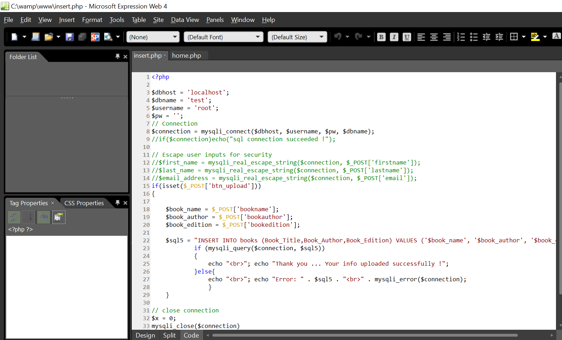Image resolution: width=562 pixels, height=340 pixels.
Task: Click the Undo icon
Action: tap(338, 36)
